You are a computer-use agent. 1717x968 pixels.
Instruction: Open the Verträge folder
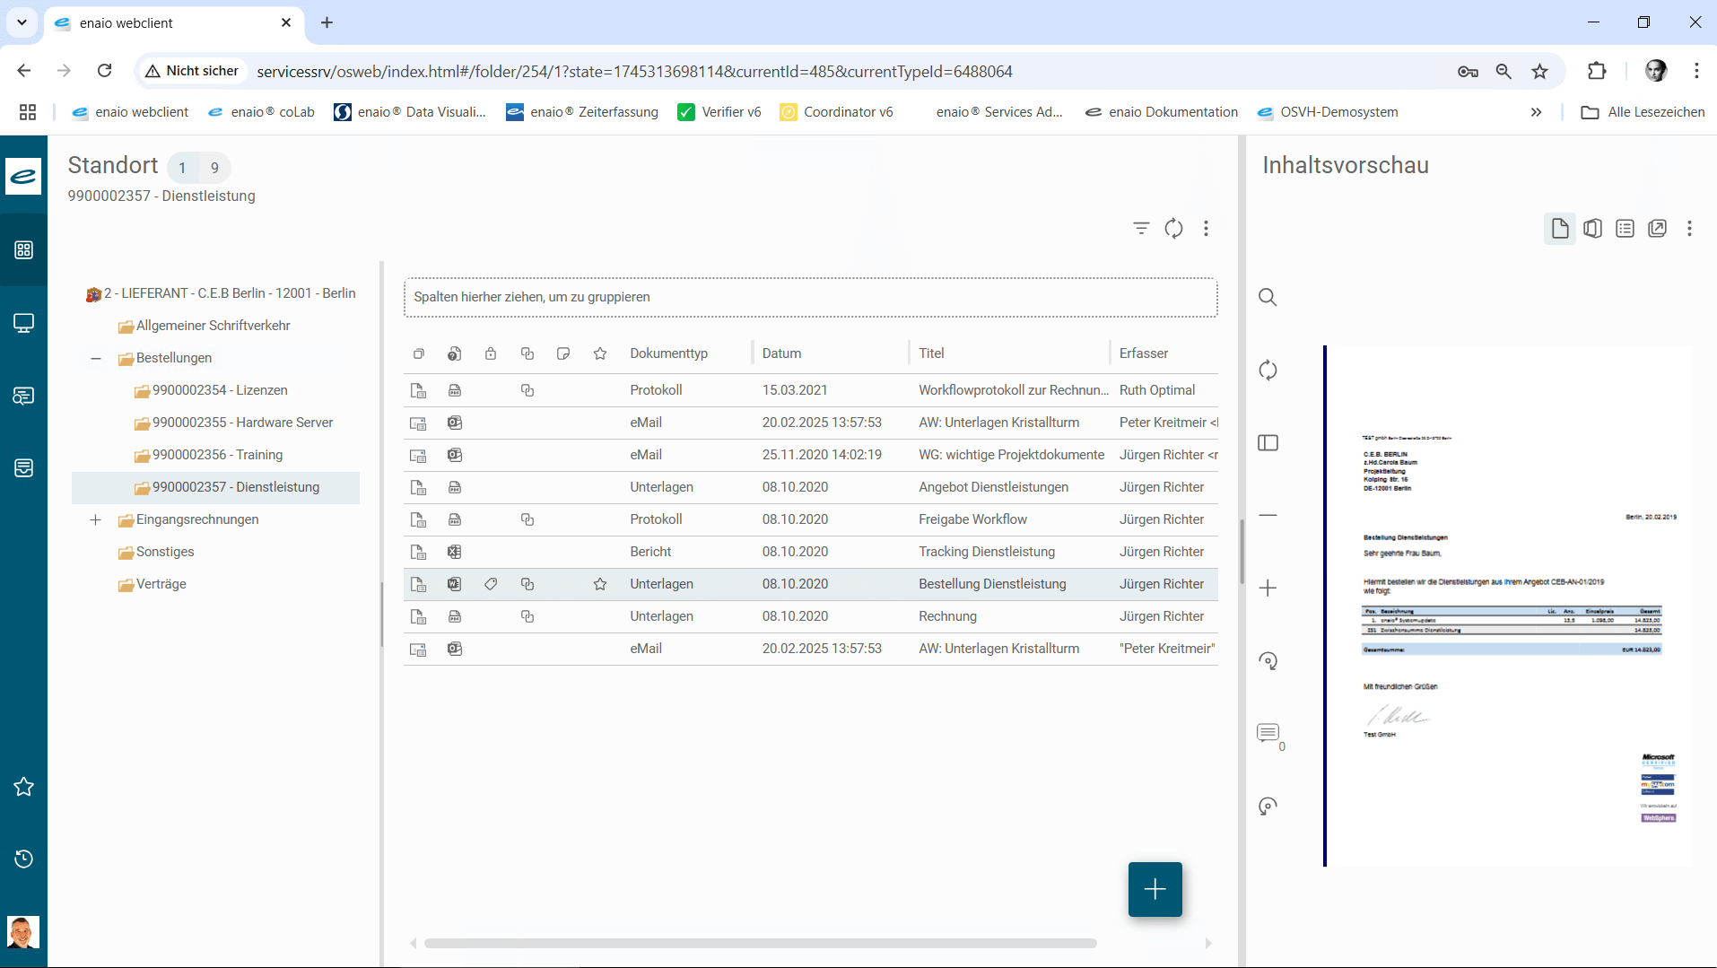click(161, 584)
